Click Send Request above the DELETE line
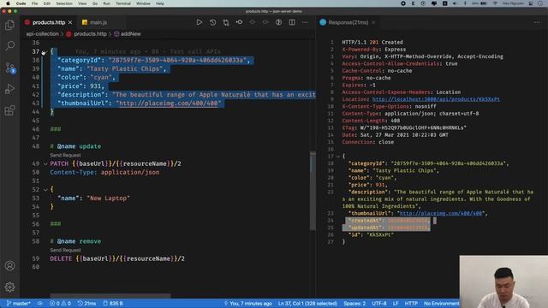 coord(65,250)
